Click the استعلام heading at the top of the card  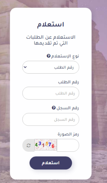51,25
